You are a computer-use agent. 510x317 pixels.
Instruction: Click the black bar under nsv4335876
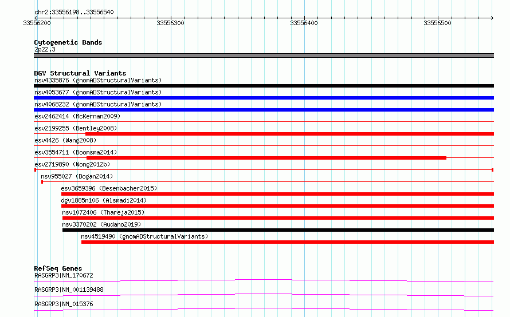264,86
